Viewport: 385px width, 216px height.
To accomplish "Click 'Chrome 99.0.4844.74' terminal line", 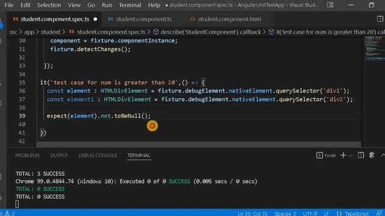I will pos(137,181).
